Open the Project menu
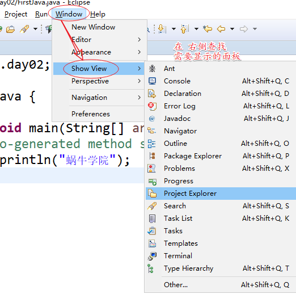Screen dimensions: 296x294 click(x=16, y=14)
